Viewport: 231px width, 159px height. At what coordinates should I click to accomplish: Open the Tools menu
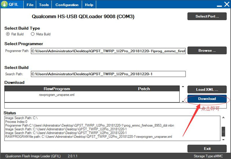tap(44, 5)
